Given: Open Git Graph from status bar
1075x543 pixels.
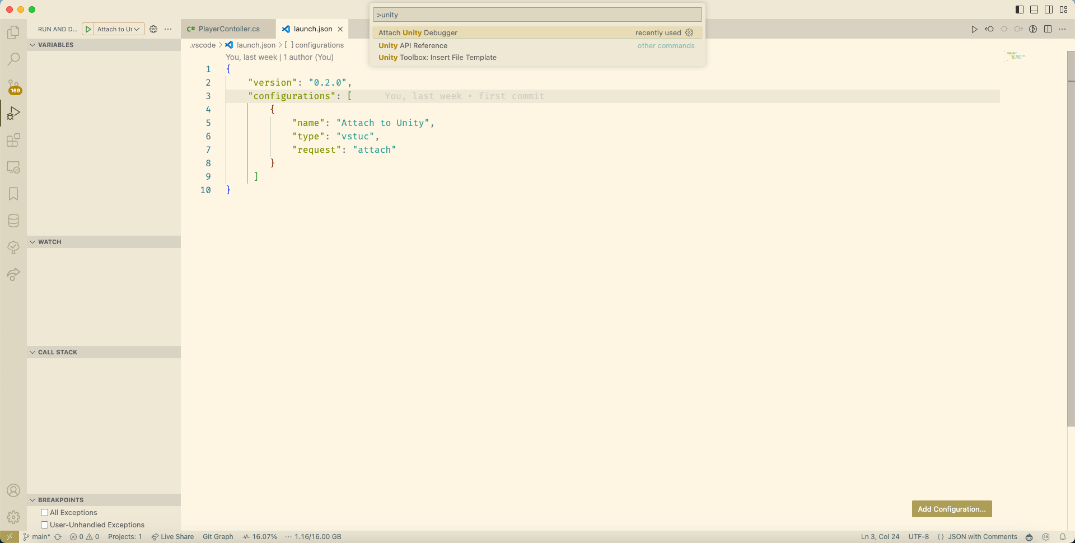Looking at the screenshot, I should point(218,537).
